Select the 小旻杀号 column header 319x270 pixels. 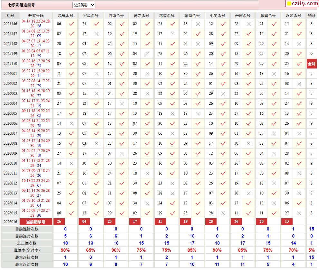coord(217,15)
